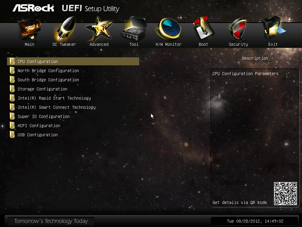Click the 'Tomorrow's Technology Today' slogan

tap(51, 221)
